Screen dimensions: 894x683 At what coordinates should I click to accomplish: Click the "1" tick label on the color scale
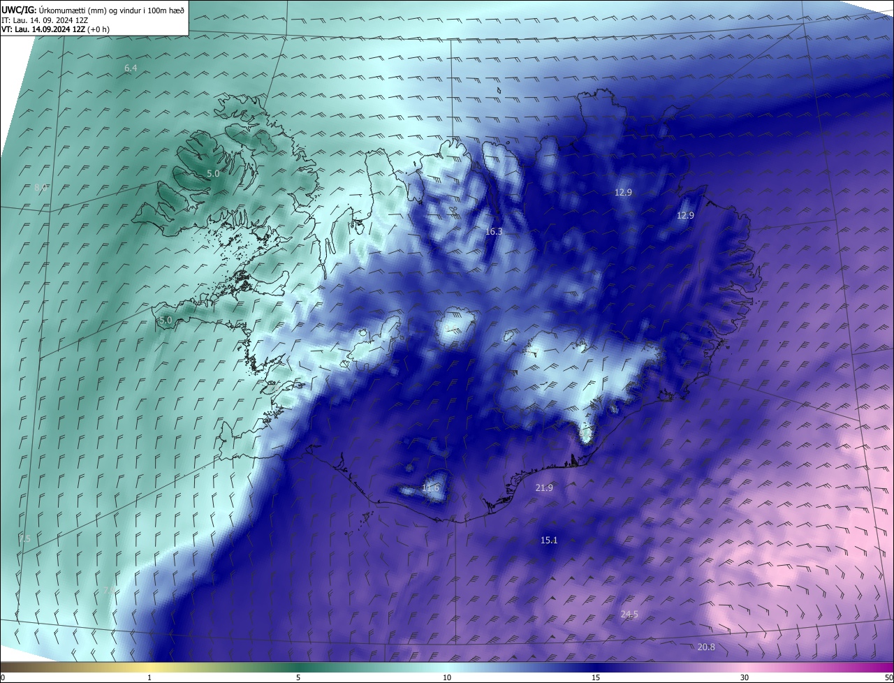click(x=149, y=677)
